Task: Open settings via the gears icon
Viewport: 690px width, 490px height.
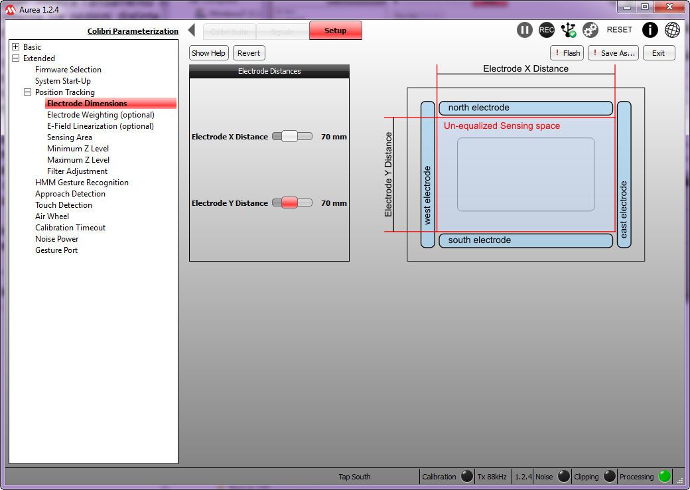Action: pyautogui.click(x=590, y=30)
